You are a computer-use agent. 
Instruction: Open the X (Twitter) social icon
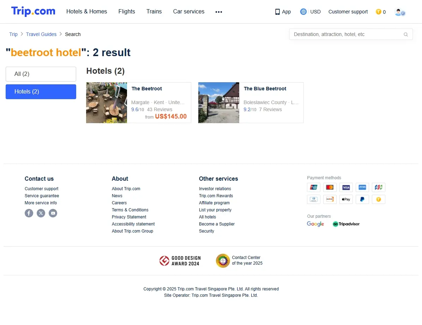point(41,213)
